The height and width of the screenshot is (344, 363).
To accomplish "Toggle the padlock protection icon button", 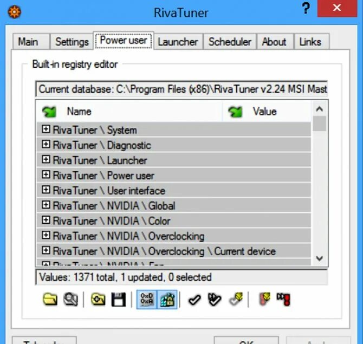I will [x=167, y=300].
